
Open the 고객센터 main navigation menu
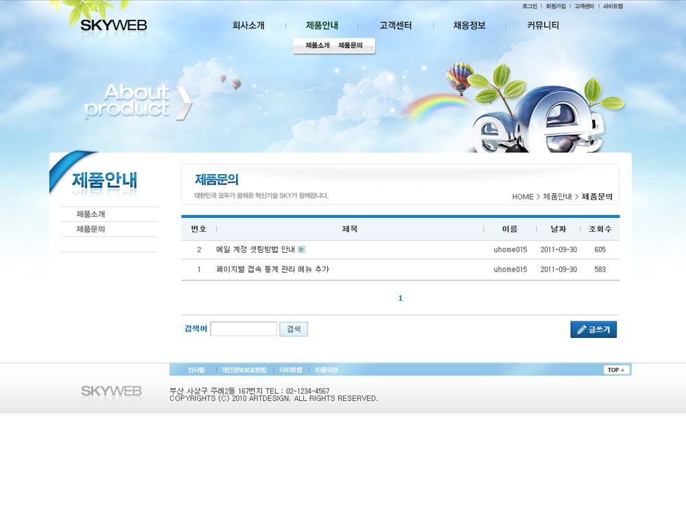[x=395, y=25]
